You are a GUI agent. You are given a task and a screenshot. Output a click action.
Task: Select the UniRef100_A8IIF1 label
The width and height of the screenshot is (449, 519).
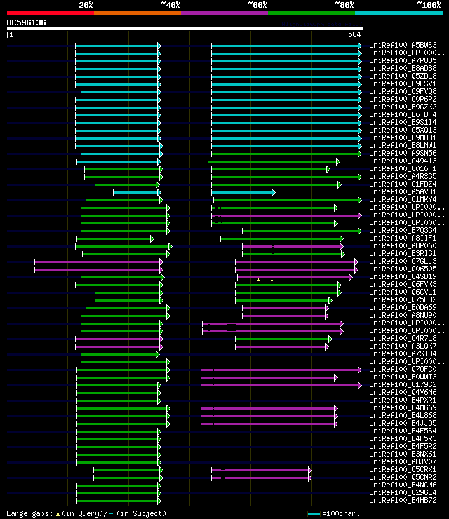click(403, 238)
